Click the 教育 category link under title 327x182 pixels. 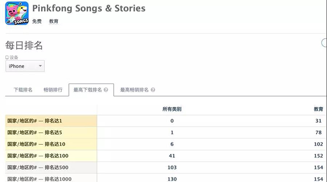[x=54, y=21]
